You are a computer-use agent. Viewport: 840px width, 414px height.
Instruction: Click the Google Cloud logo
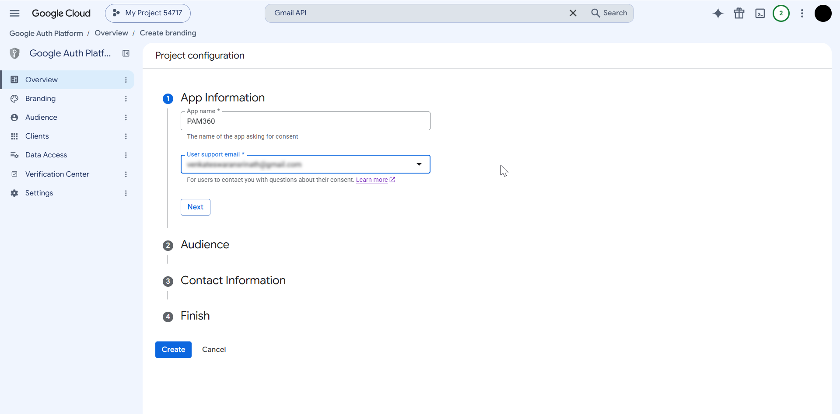pos(61,13)
